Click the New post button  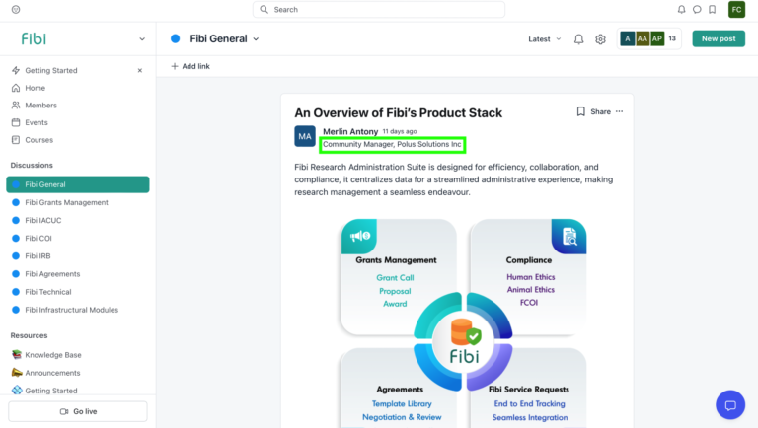[719, 38]
